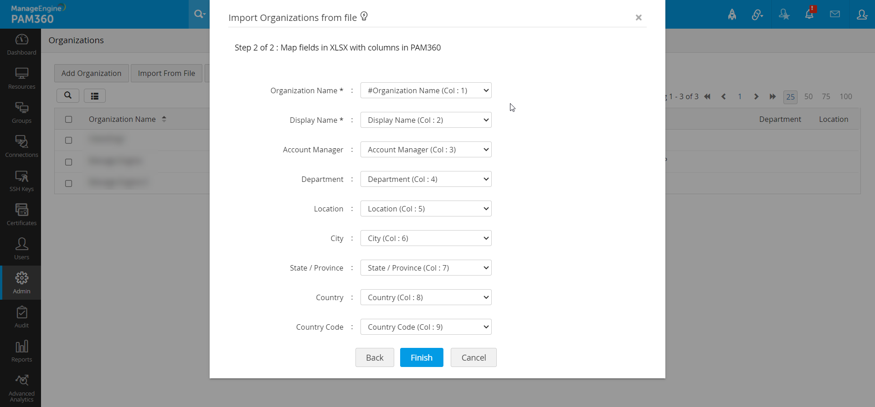Close the Import Organizations dialog
Image resolution: width=875 pixels, height=407 pixels.
(x=638, y=17)
